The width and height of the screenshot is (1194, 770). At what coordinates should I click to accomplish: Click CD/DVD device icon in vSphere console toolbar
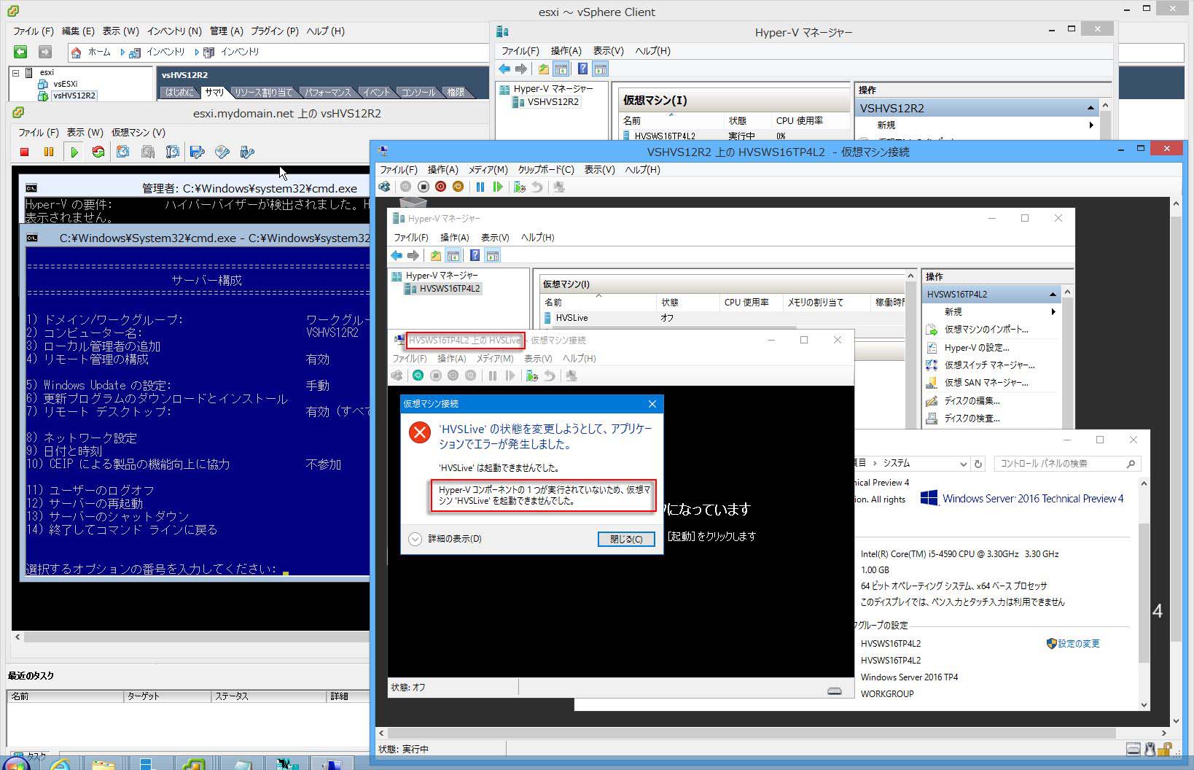click(222, 152)
